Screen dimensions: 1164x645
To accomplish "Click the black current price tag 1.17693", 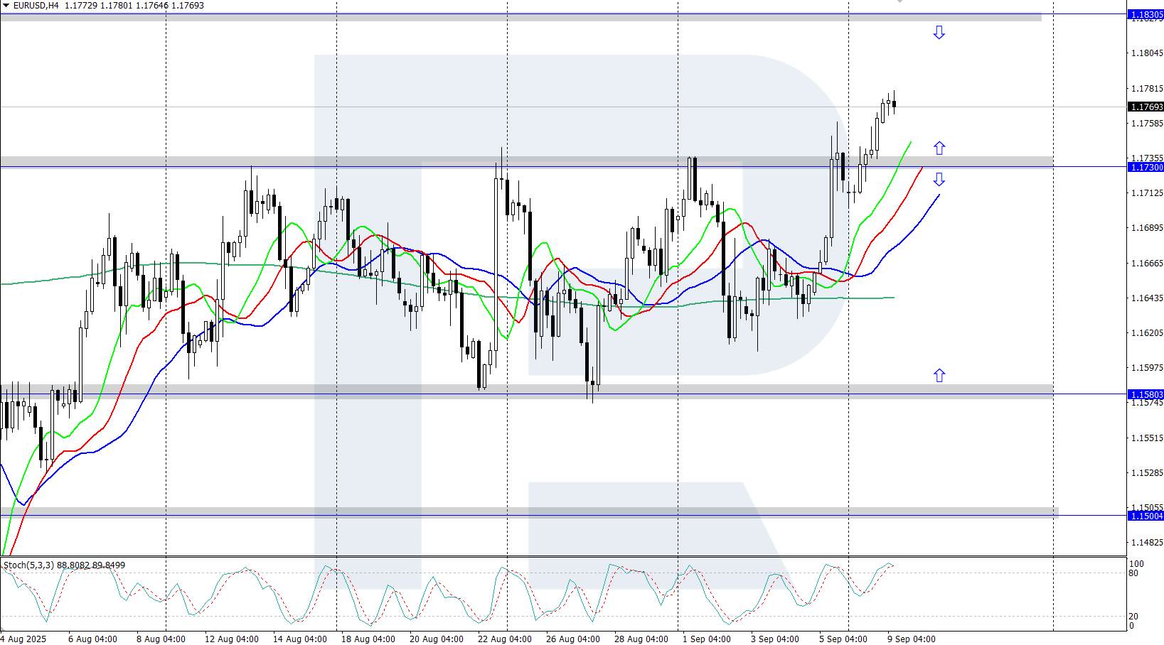I will pyautogui.click(x=1146, y=107).
